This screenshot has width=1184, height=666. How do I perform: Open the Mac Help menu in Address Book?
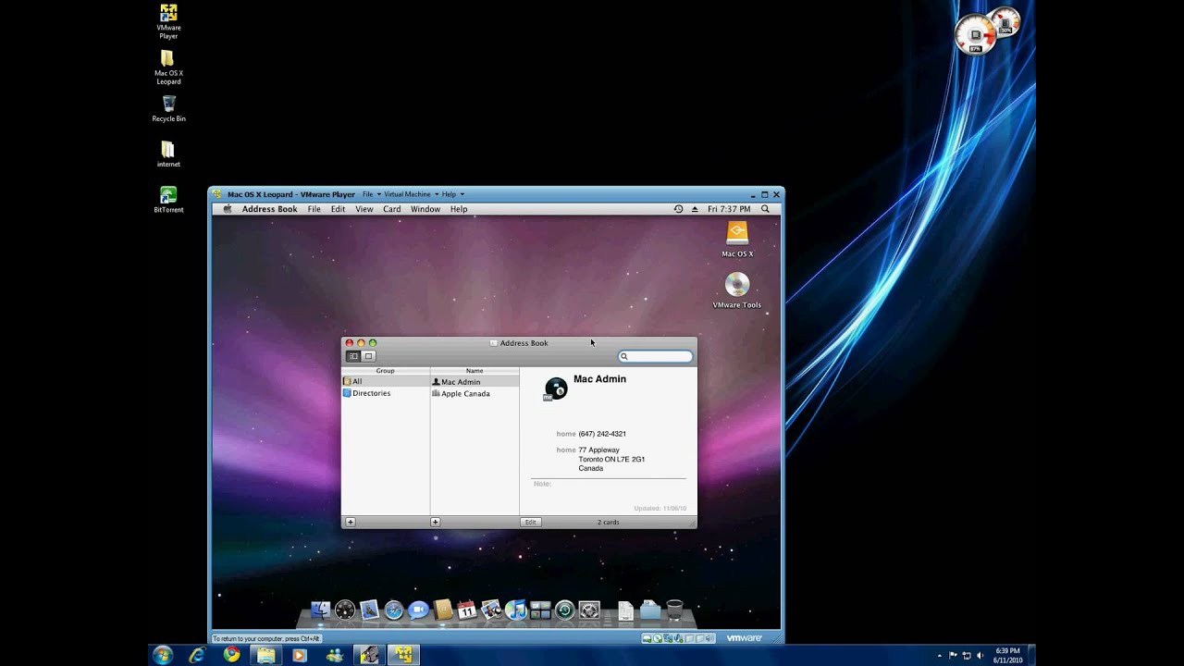459,209
